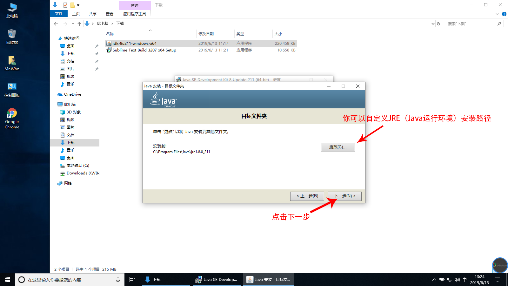Switch to Java 安装 taskbar button

[268, 280]
